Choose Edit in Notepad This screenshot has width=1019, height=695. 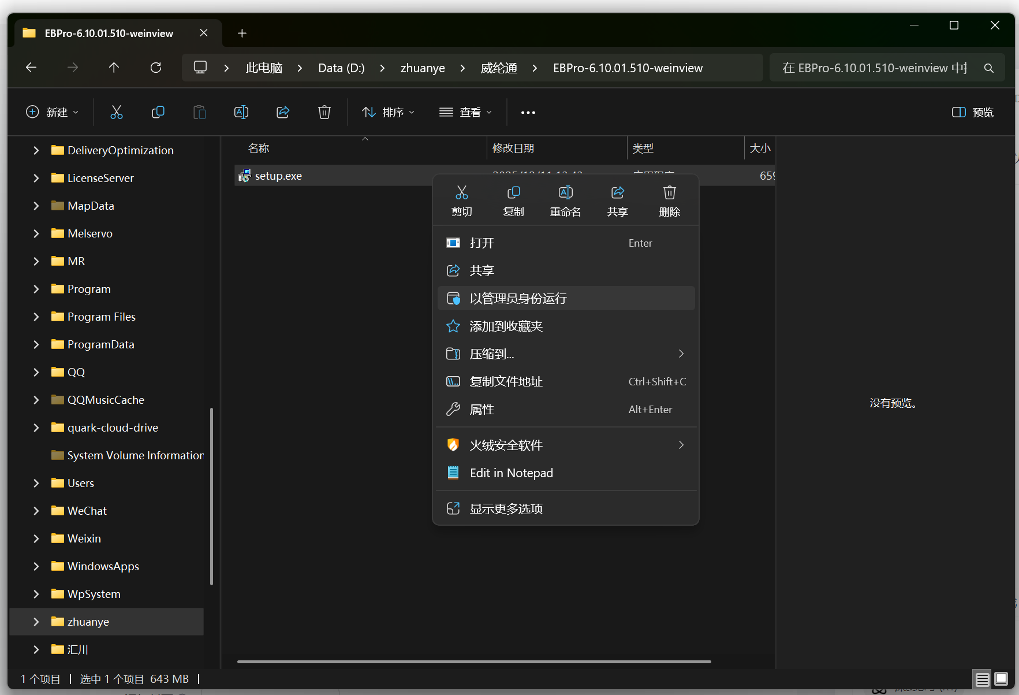point(566,473)
